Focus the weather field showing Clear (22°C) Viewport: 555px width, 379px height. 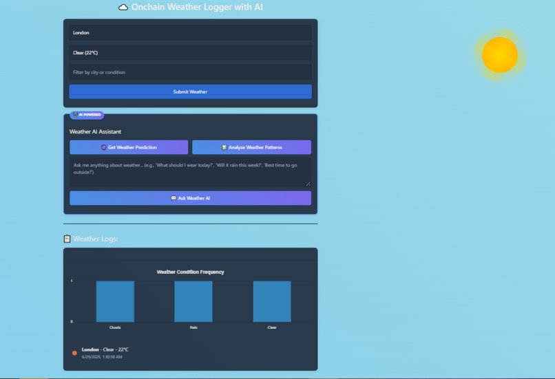click(191, 53)
